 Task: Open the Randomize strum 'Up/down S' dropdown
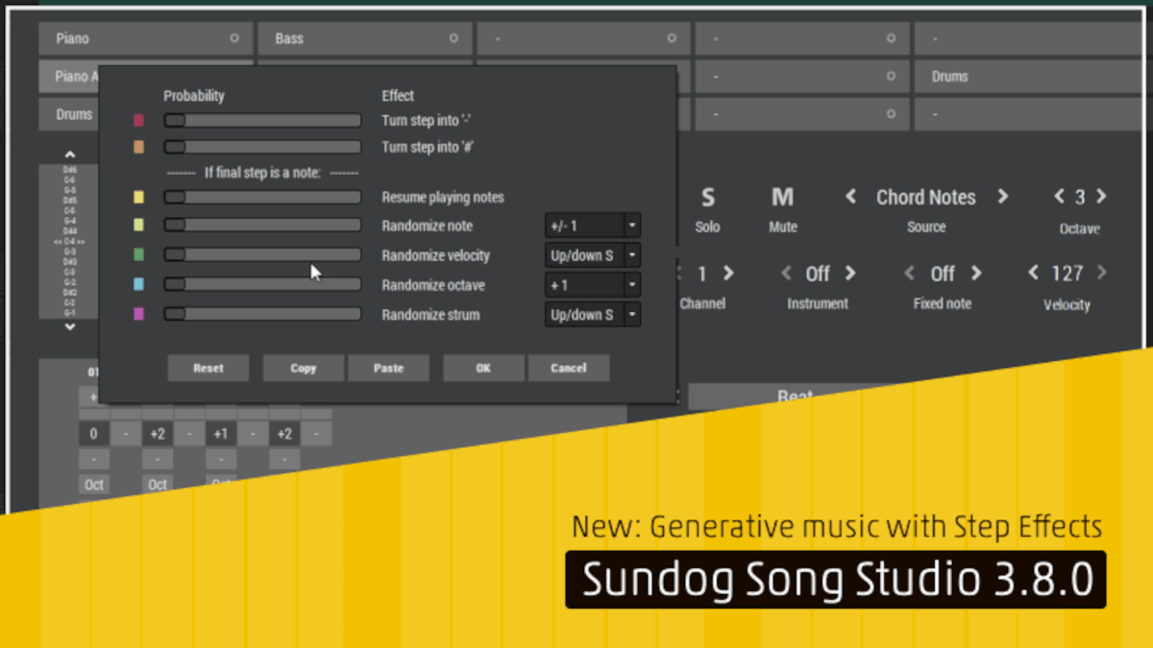593,314
